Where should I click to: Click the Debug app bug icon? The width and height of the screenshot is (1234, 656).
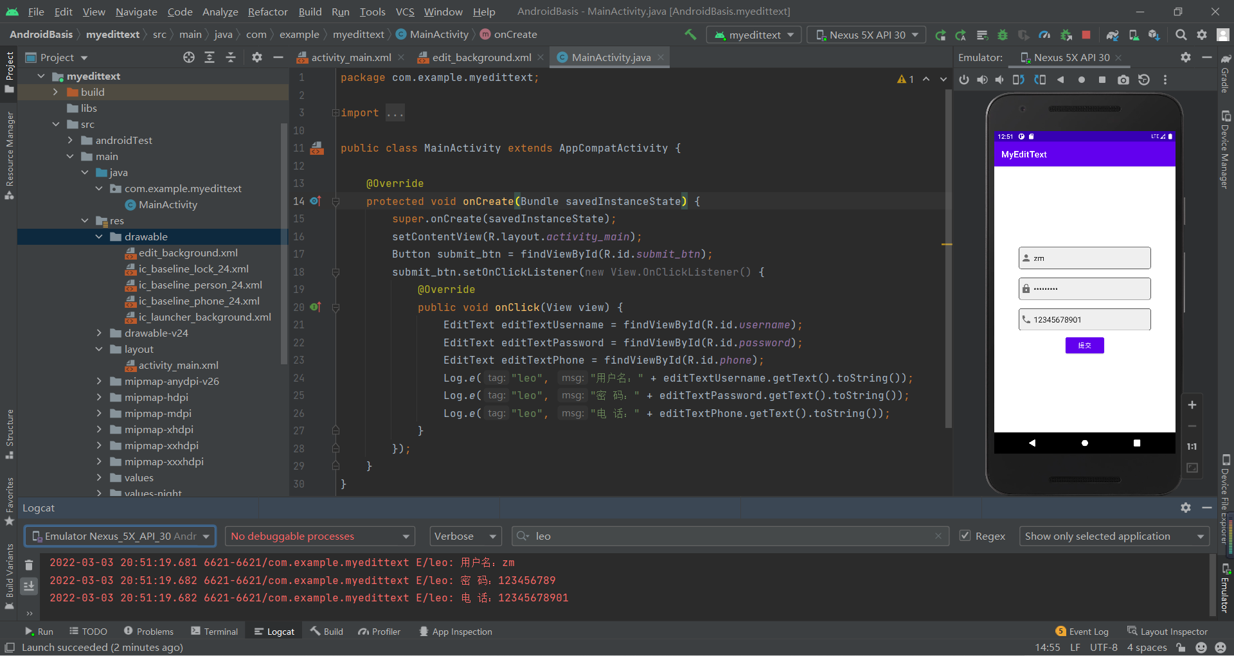[1003, 35]
